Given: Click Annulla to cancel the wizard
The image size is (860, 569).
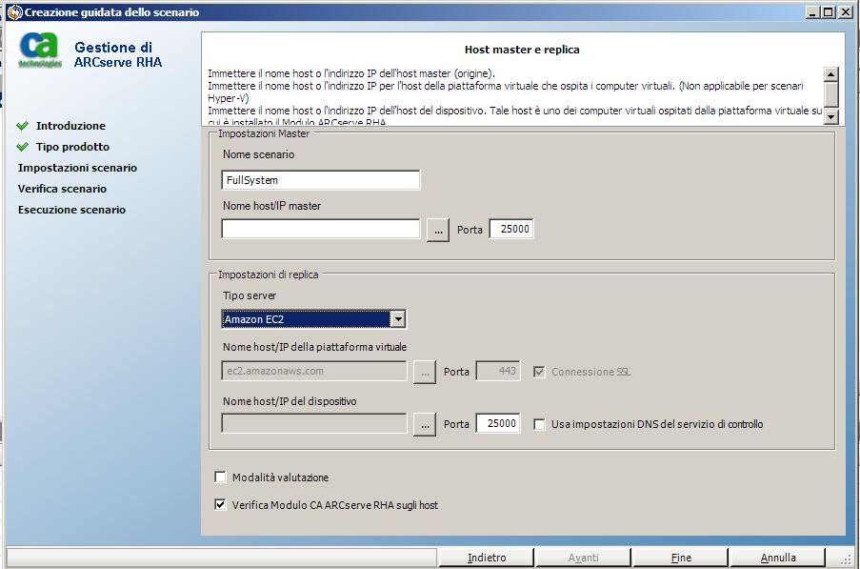Looking at the screenshot, I should pos(778,557).
